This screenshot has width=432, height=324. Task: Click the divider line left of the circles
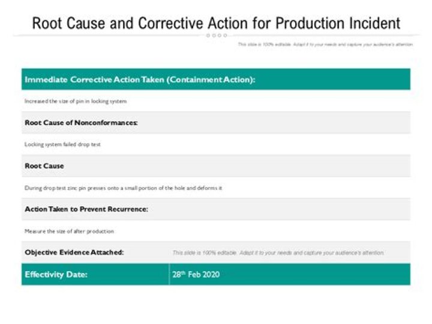coord(108,35)
